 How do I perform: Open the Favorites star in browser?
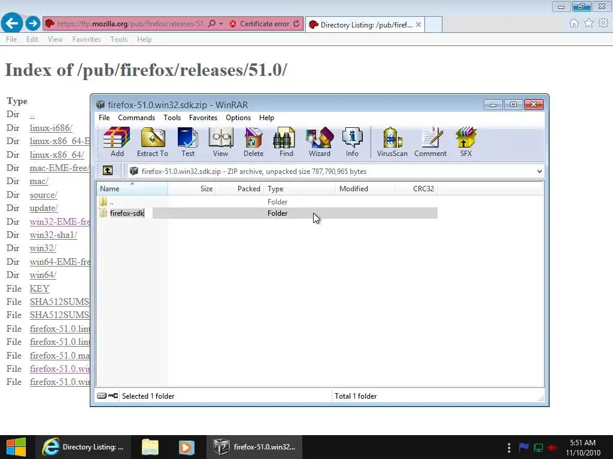588,23
